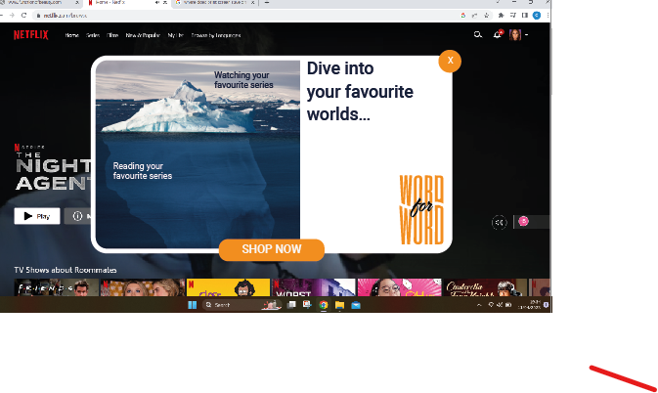Click the pink maturity rating badge
Image resolution: width=658 pixels, height=393 pixels.
523,221
